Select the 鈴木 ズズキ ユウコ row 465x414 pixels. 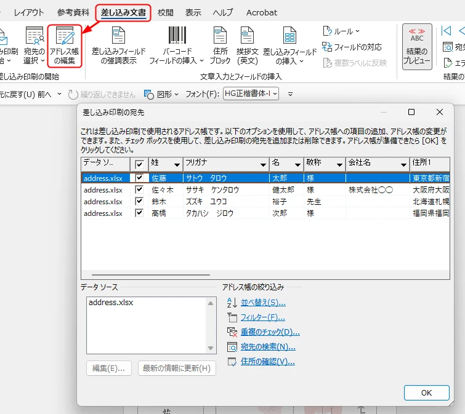click(265, 201)
